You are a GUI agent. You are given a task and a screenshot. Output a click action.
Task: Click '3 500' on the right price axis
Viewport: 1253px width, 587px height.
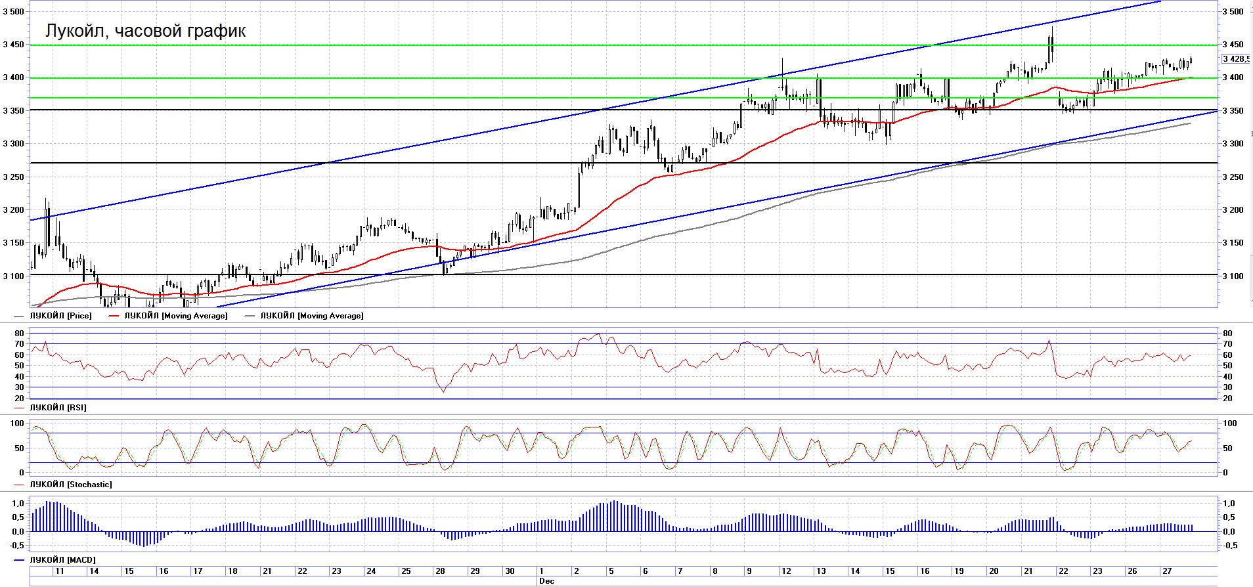[1233, 11]
